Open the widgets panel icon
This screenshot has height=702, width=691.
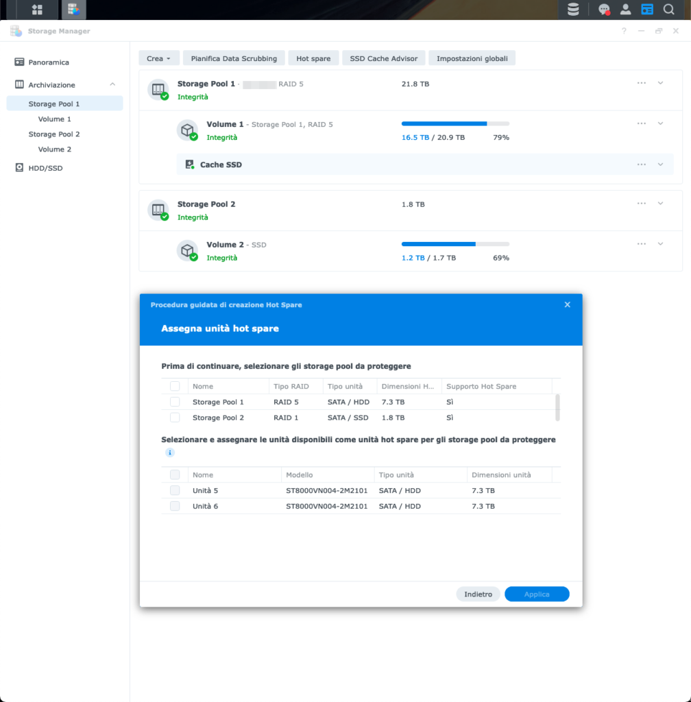pos(646,10)
